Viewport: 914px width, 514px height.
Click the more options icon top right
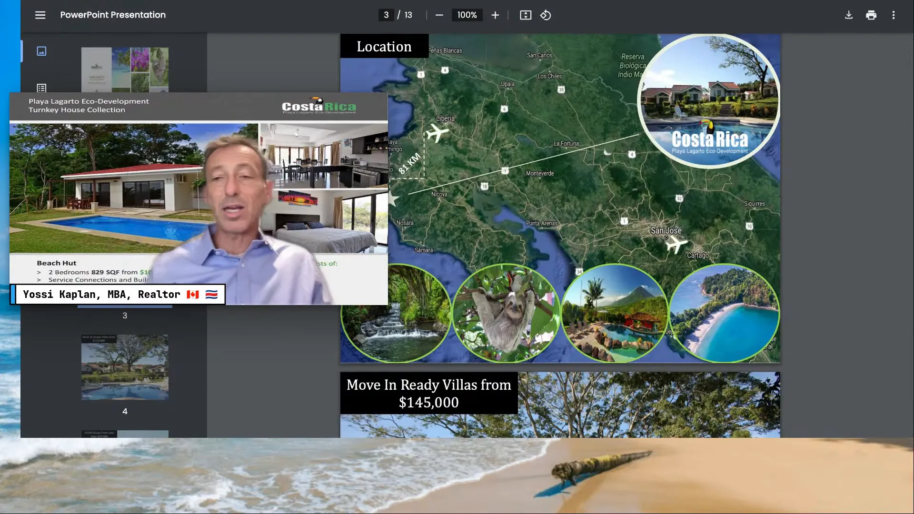pos(893,14)
